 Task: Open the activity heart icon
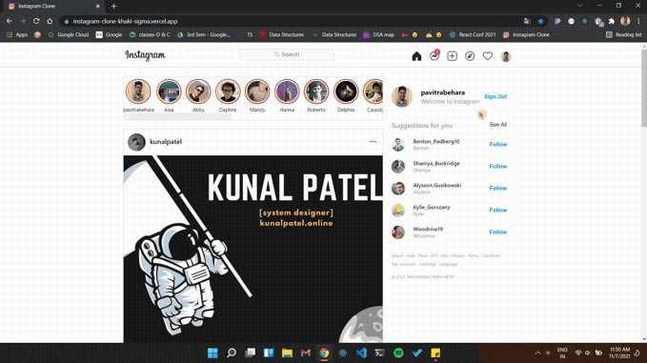[x=487, y=55]
